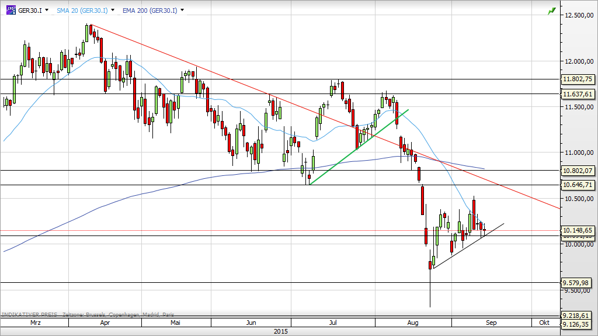The image size is (598, 336).
Task: Click the Jul month on the time axis
Action: point(333,323)
